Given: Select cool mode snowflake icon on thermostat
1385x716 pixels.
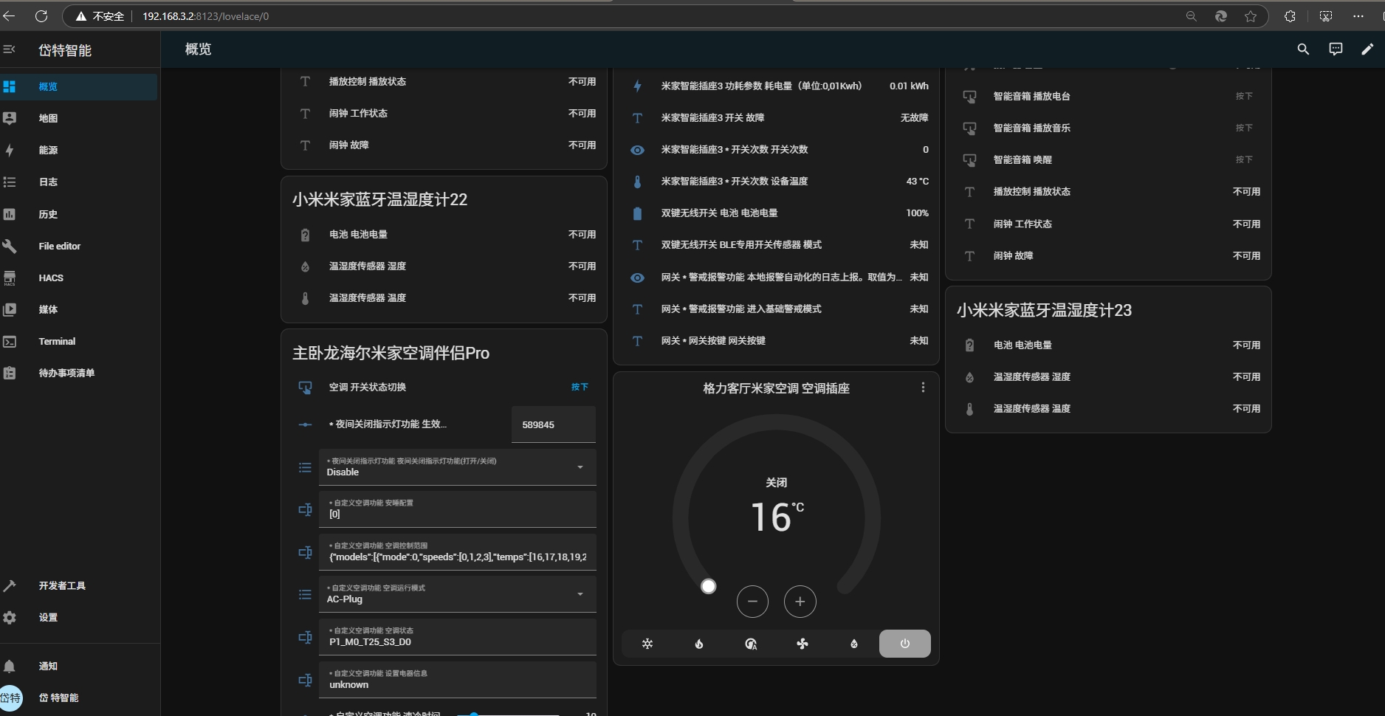Looking at the screenshot, I should click(x=647, y=644).
